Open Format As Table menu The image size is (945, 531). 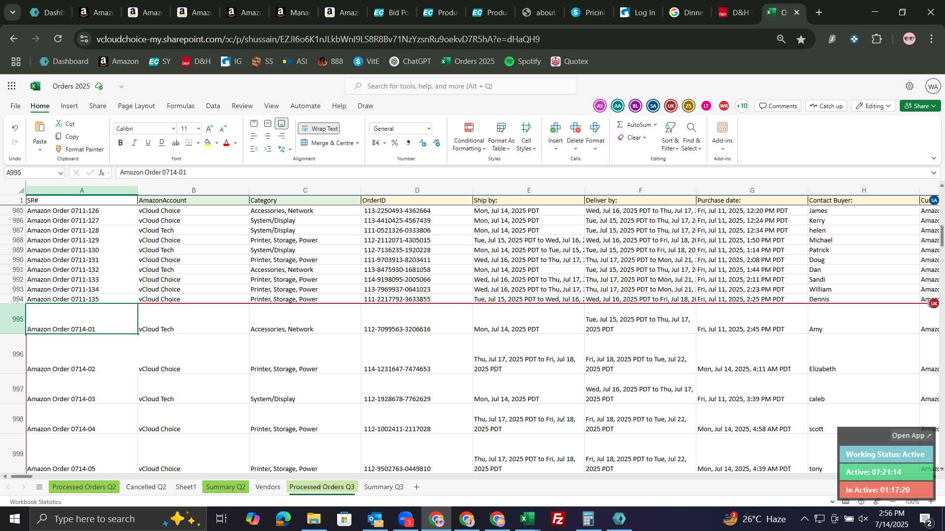pyautogui.click(x=501, y=137)
